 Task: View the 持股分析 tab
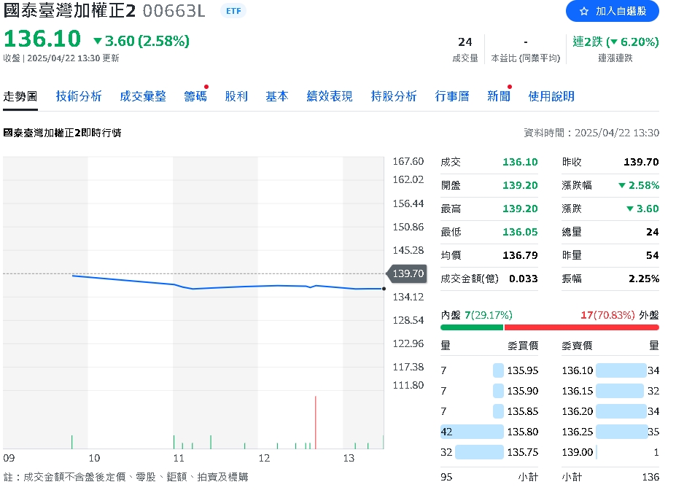[x=393, y=96]
